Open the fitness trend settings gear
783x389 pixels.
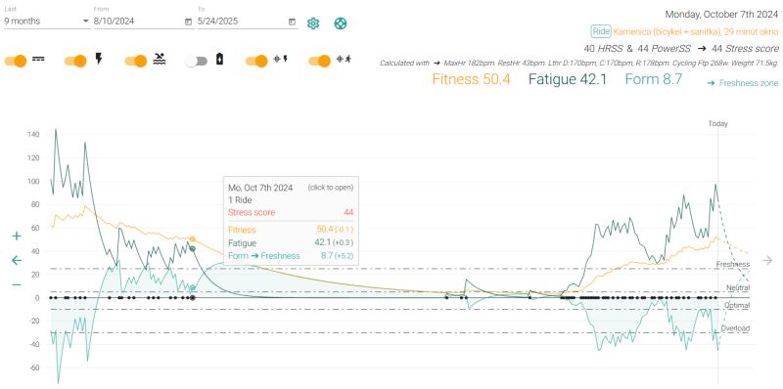click(313, 22)
